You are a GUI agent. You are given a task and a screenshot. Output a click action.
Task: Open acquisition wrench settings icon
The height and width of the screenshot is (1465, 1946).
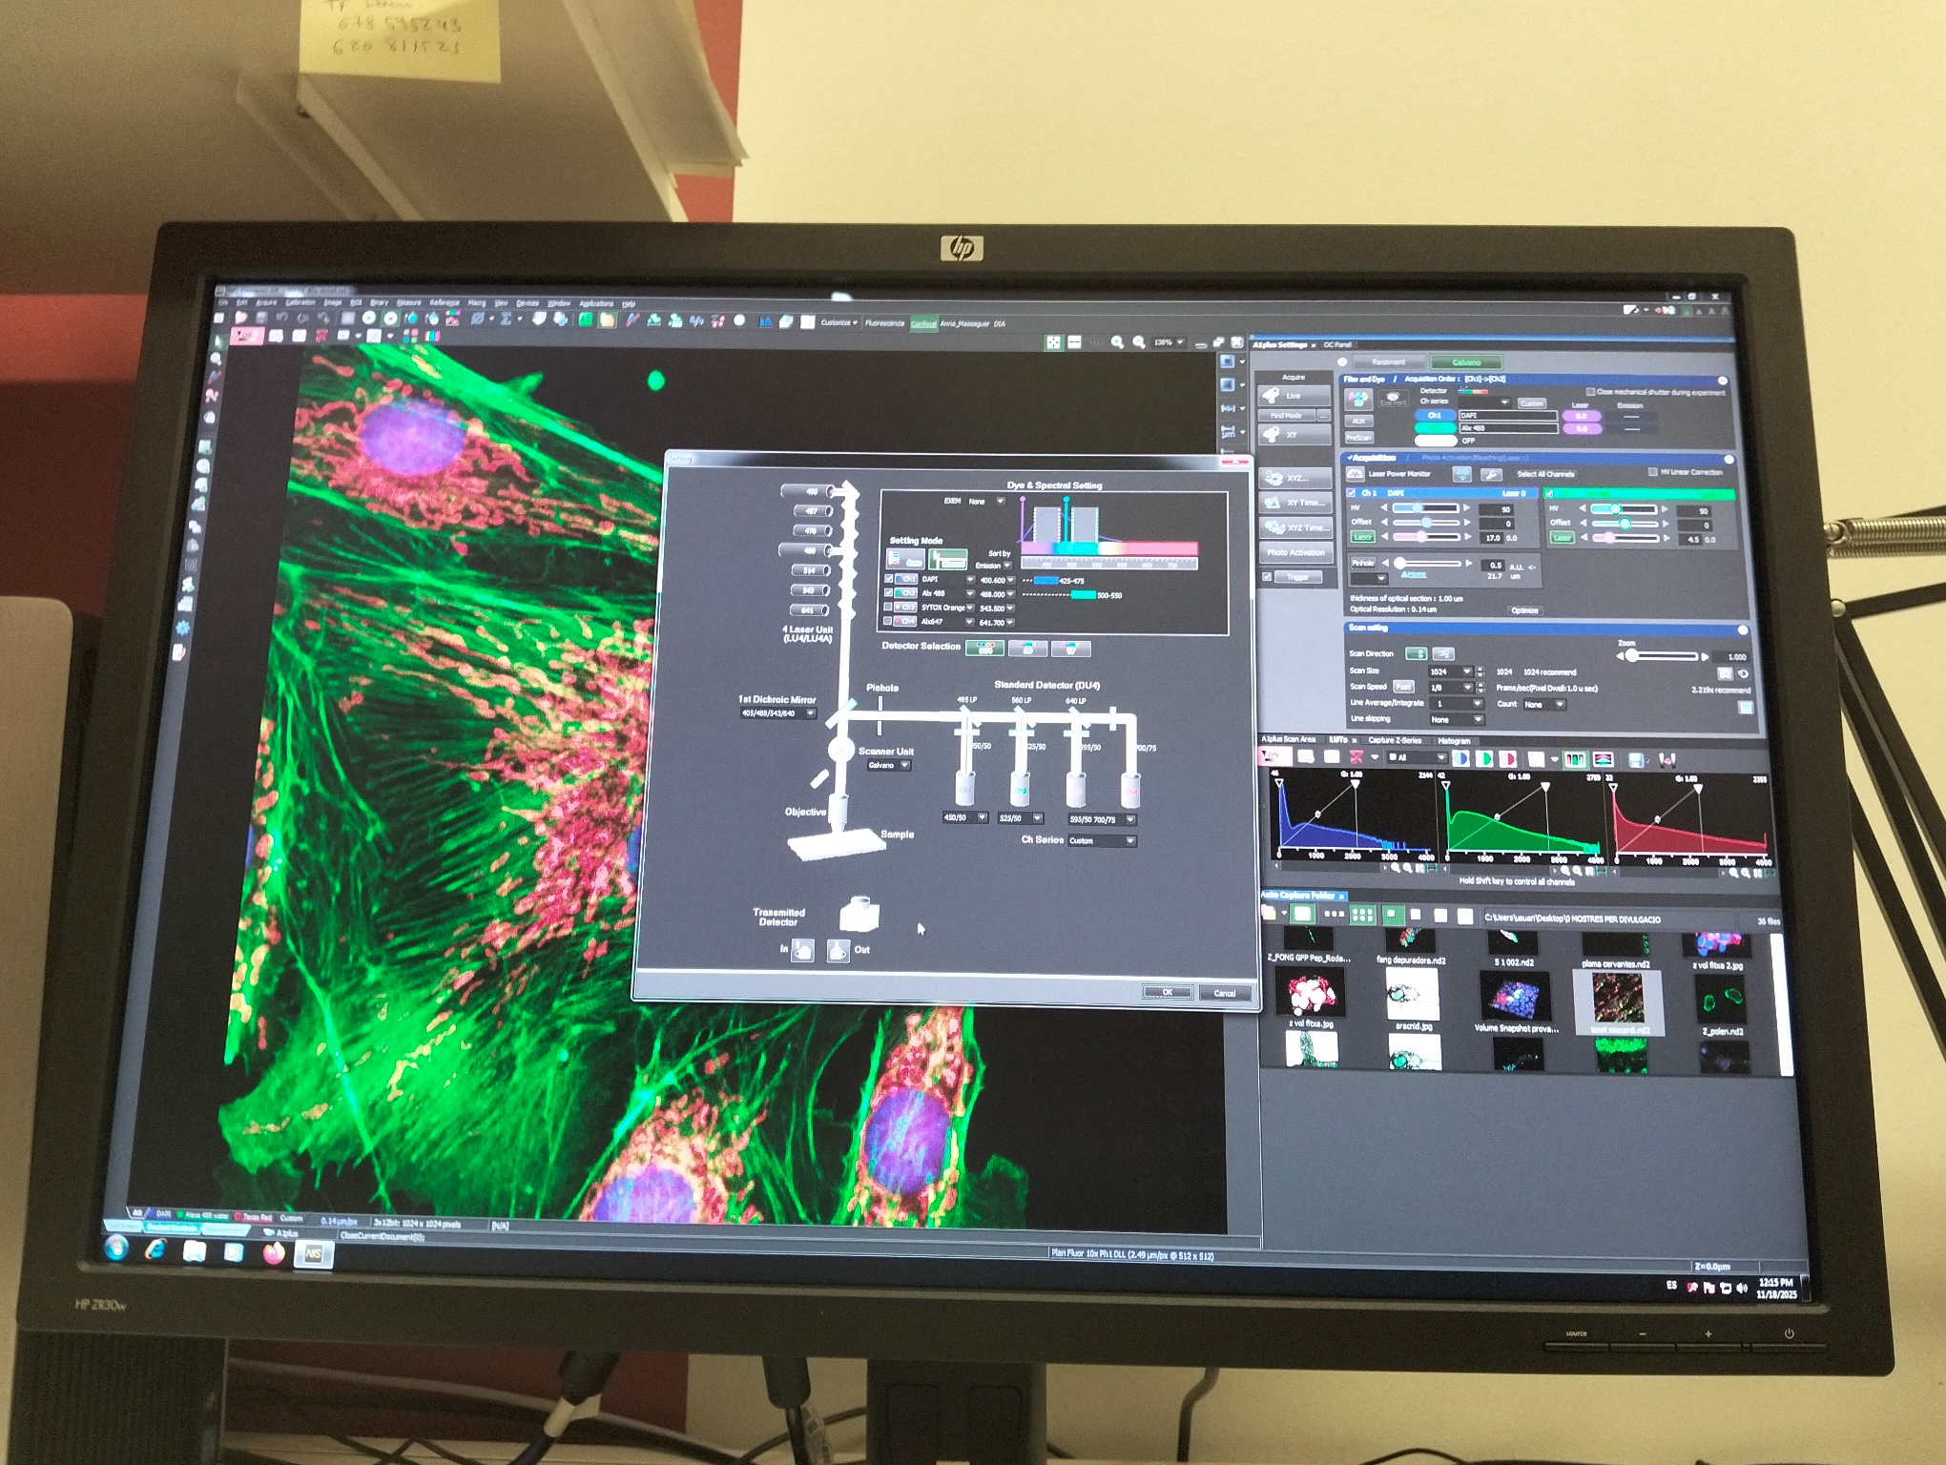[1491, 474]
